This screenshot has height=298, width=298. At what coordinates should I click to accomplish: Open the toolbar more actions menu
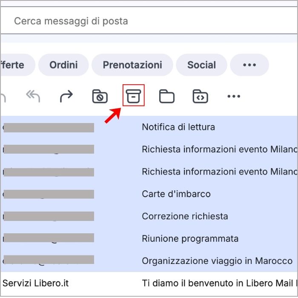click(234, 96)
